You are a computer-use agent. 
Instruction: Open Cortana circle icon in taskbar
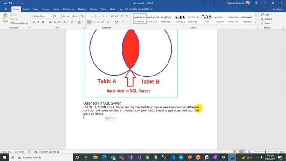(77, 157)
